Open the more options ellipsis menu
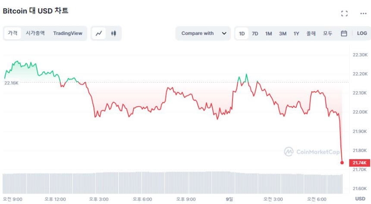The height and width of the screenshot is (204, 371). click(x=363, y=13)
